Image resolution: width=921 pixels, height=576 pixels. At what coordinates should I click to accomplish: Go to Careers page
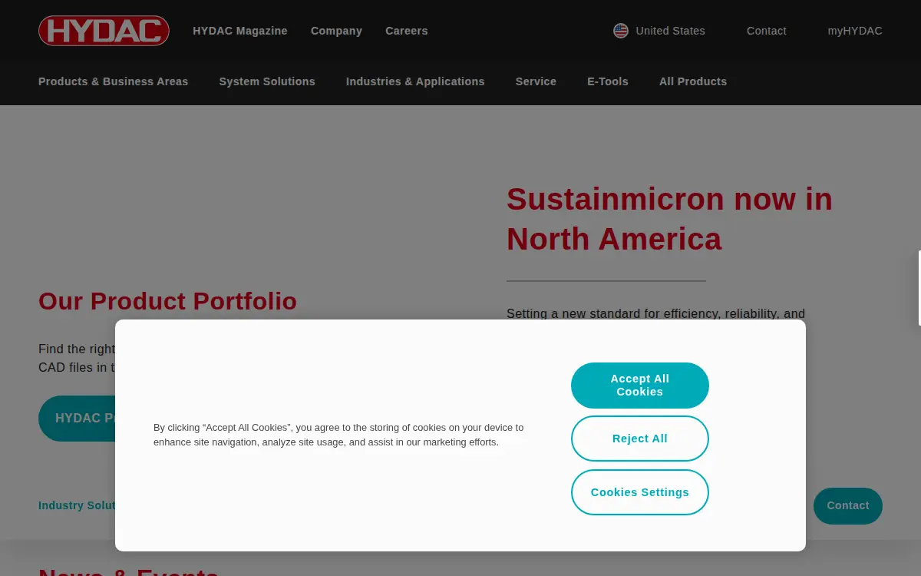407,31
